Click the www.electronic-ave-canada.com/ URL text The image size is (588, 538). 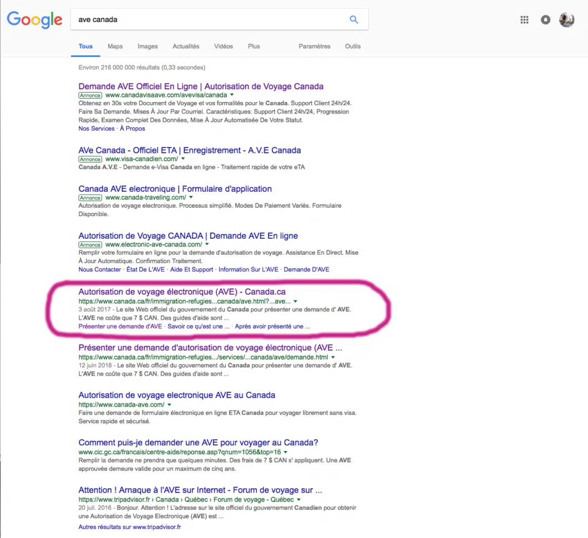(x=154, y=244)
